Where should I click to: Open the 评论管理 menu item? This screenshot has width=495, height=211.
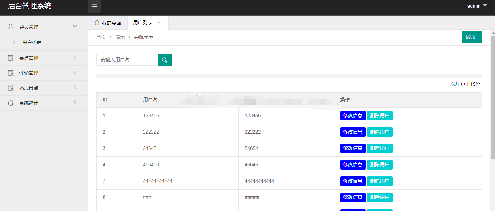(44, 73)
